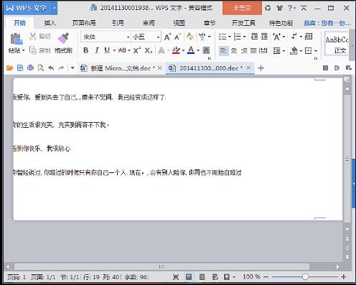This screenshot has height=285, width=356.
Task: Justify text alignment
Action: [253, 50]
